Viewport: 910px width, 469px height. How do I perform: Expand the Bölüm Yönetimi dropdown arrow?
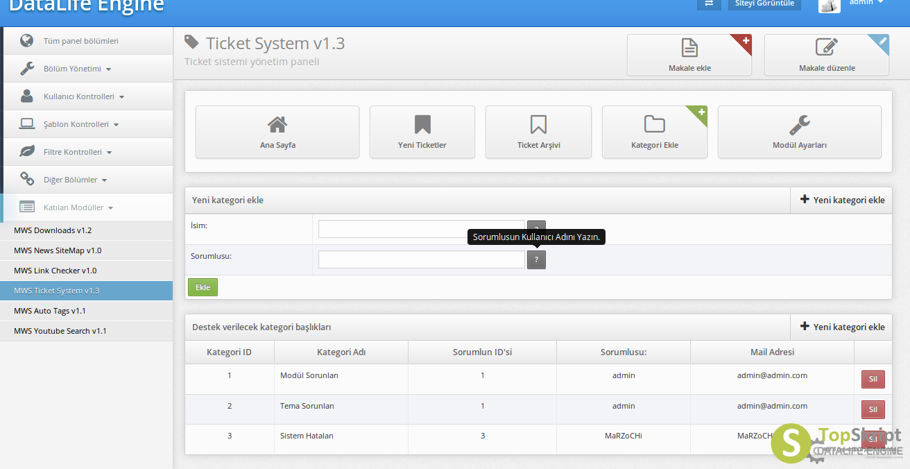coord(109,69)
